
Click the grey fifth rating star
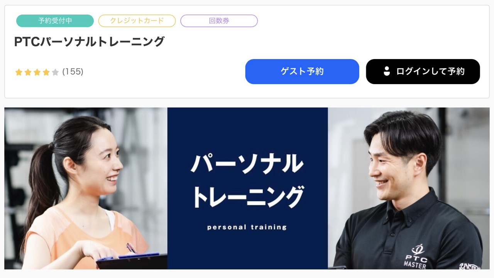[55, 72]
